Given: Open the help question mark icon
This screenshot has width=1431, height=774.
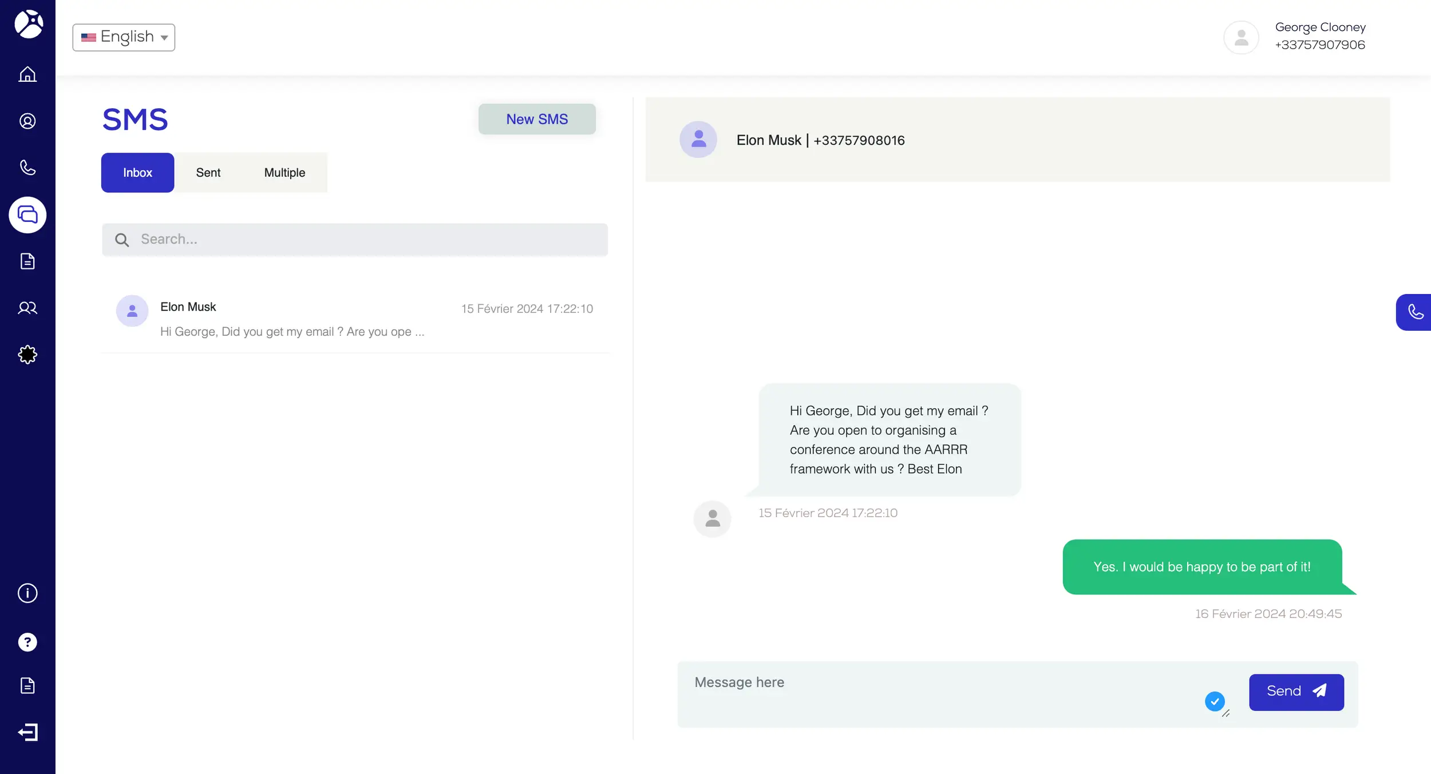Looking at the screenshot, I should coord(27,642).
